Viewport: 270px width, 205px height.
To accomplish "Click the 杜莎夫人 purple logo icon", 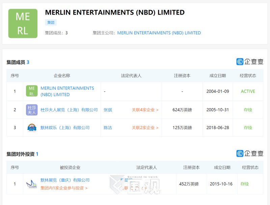I will coord(32,110).
